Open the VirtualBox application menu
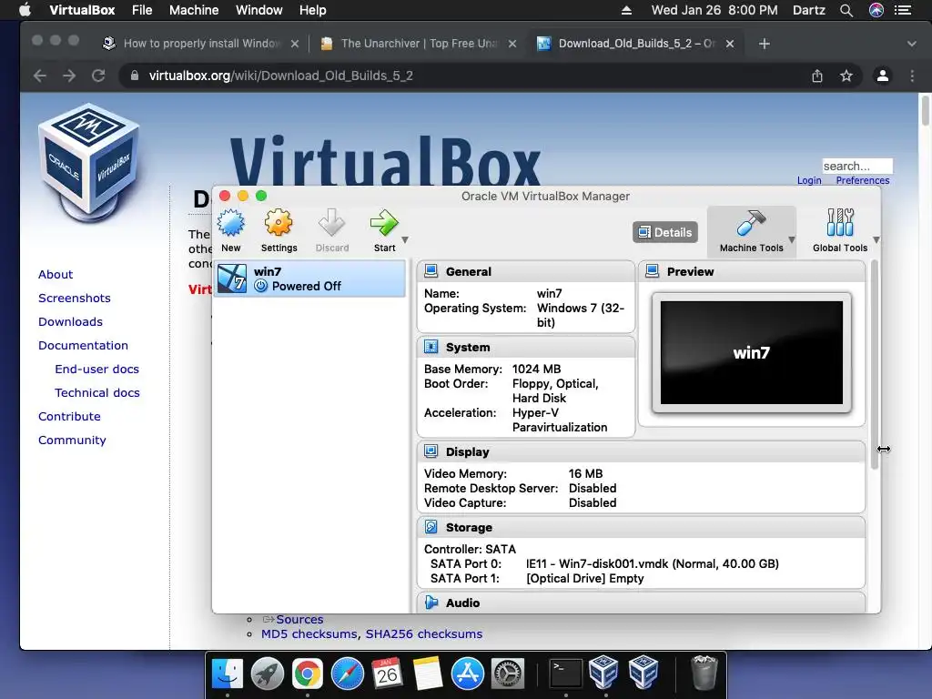Screen dimensions: 932x699 (x=82, y=10)
